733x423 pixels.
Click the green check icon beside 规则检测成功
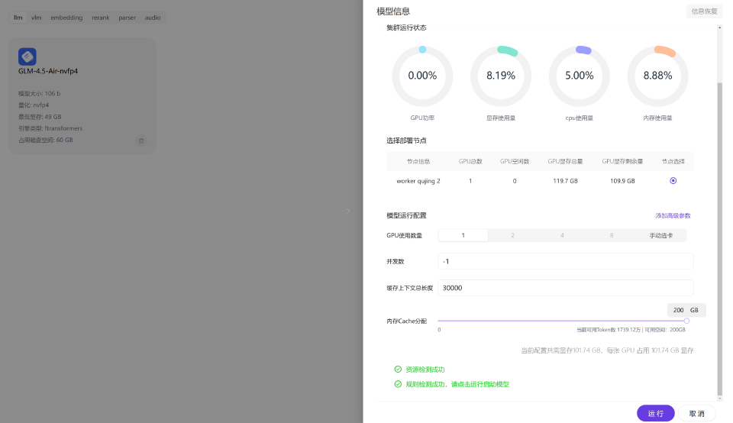coord(398,384)
